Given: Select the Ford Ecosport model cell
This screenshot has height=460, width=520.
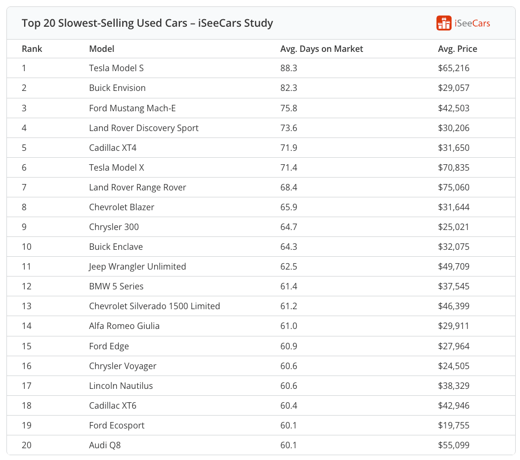Looking at the screenshot, I should point(117,425).
